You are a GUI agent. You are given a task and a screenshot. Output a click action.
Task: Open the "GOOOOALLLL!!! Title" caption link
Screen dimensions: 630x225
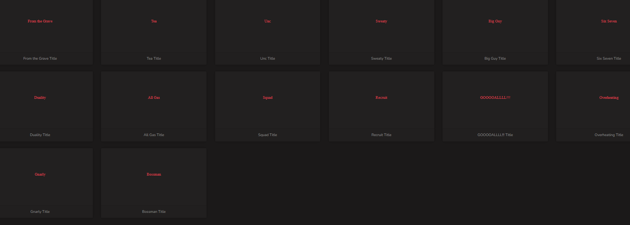495,135
